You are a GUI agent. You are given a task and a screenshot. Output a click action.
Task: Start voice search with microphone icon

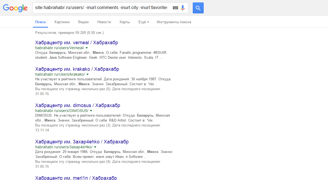(x=183, y=8)
